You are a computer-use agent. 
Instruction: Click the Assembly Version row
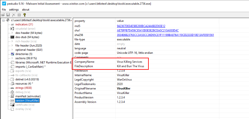point(146,102)
